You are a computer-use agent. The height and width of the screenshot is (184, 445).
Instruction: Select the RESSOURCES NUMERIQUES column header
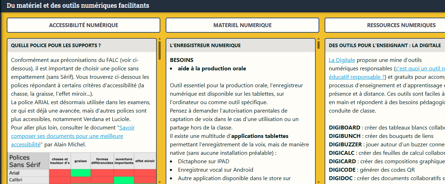click(x=401, y=25)
